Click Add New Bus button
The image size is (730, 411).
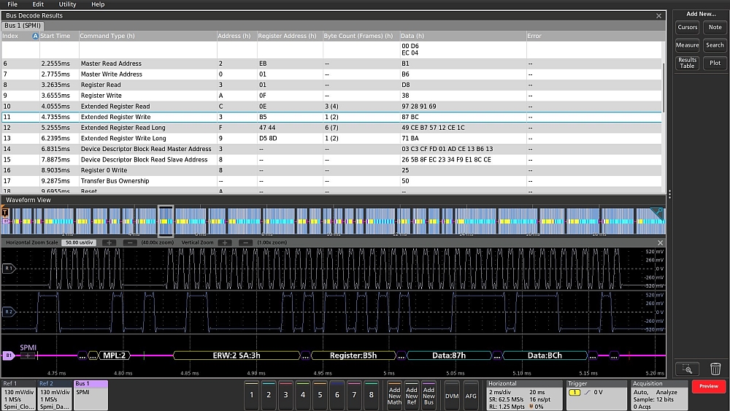tap(429, 394)
